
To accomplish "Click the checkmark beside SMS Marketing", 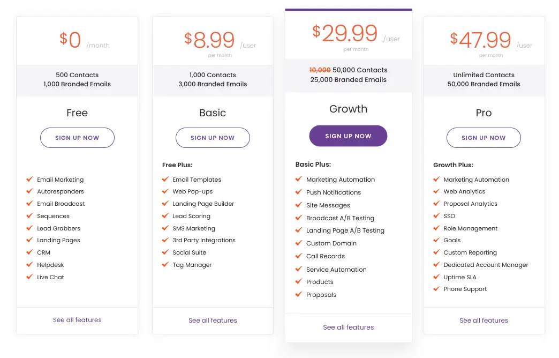I will click(165, 228).
